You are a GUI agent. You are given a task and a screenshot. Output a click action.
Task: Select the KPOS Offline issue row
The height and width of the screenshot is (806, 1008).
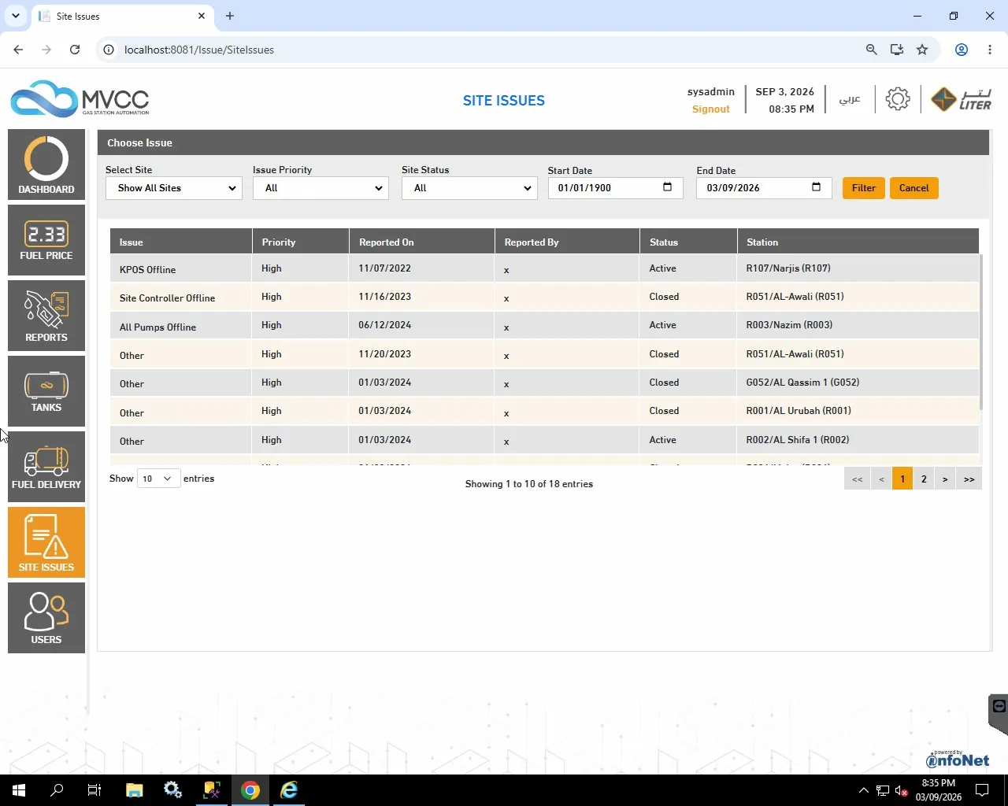[545, 268]
